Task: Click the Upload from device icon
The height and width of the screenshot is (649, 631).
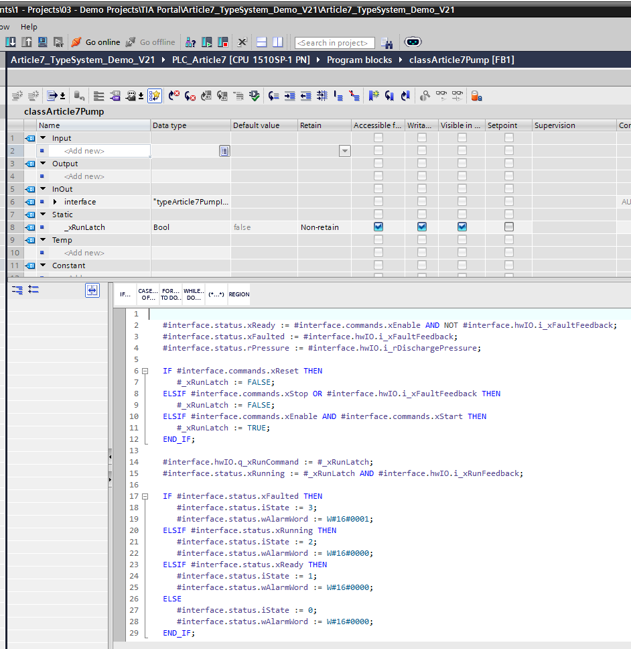Action: (x=27, y=42)
